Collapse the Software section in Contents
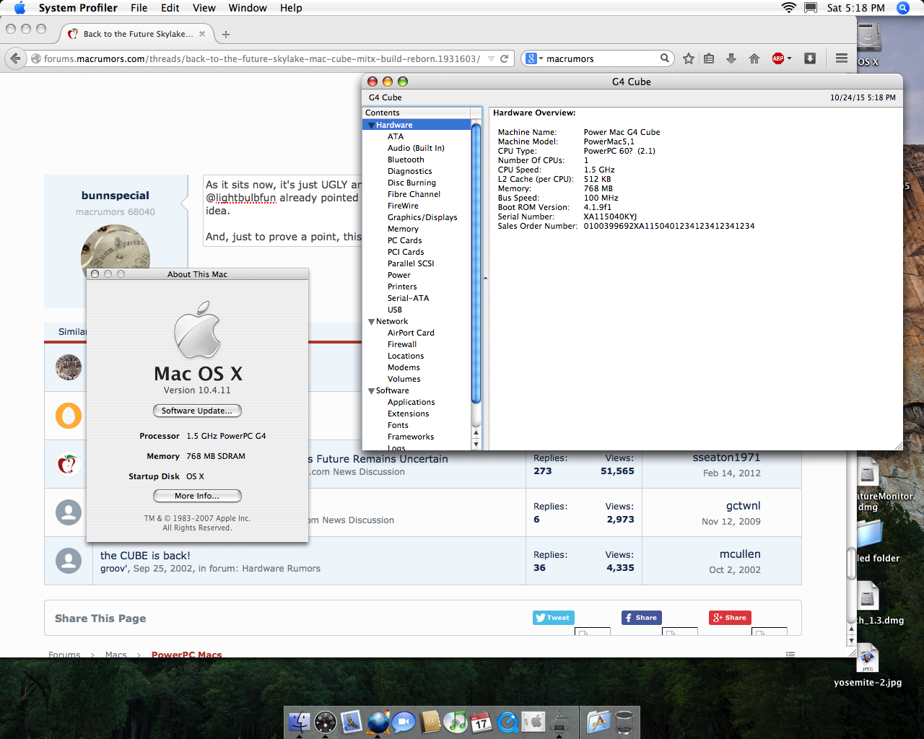The height and width of the screenshot is (739, 924). (371, 391)
